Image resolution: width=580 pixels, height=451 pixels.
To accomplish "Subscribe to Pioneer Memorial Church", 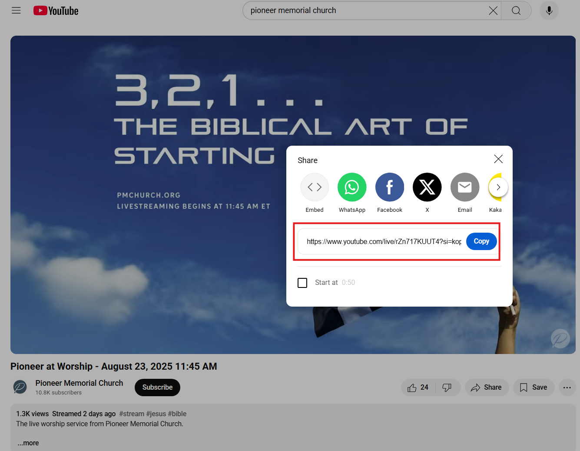I will (x=157, y=388).
